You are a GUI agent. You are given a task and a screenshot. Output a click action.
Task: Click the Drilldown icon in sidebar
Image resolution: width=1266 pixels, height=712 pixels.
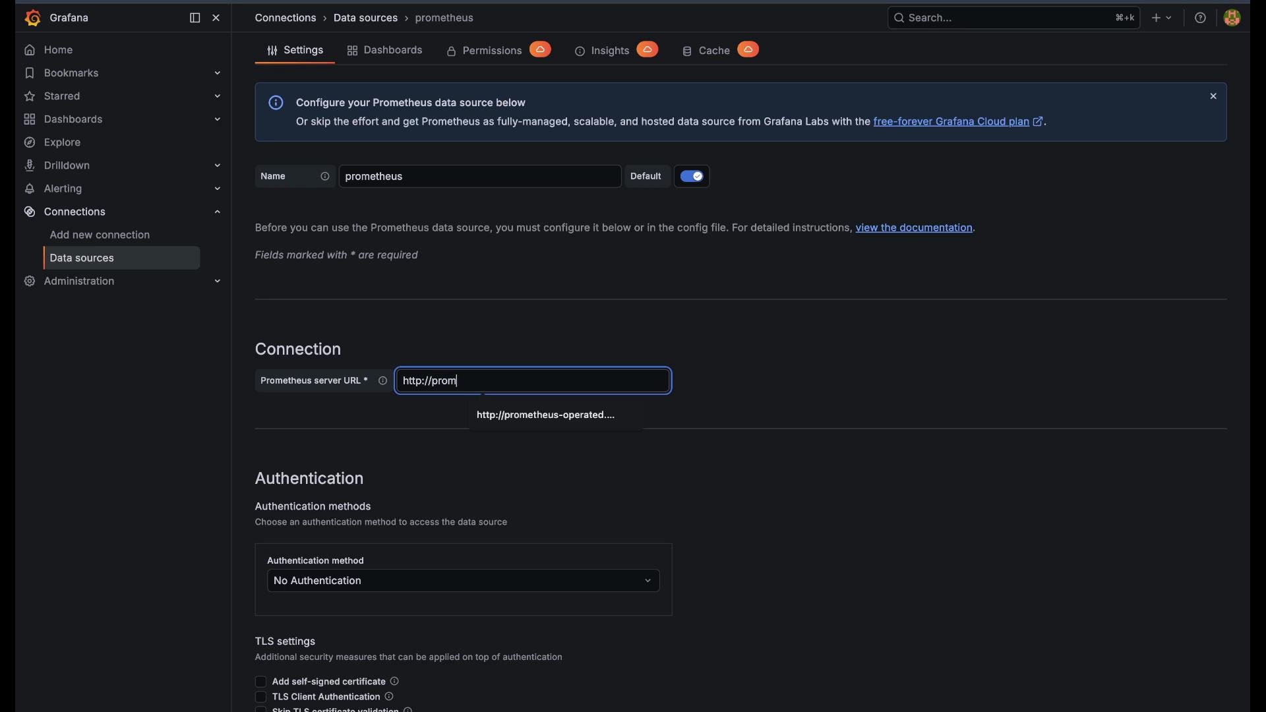(x=30, y=165)
